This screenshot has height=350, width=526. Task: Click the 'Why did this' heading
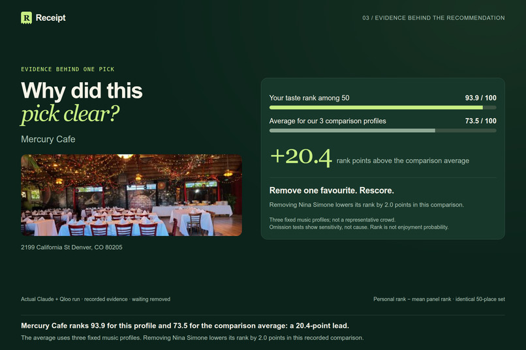point(82,91)
